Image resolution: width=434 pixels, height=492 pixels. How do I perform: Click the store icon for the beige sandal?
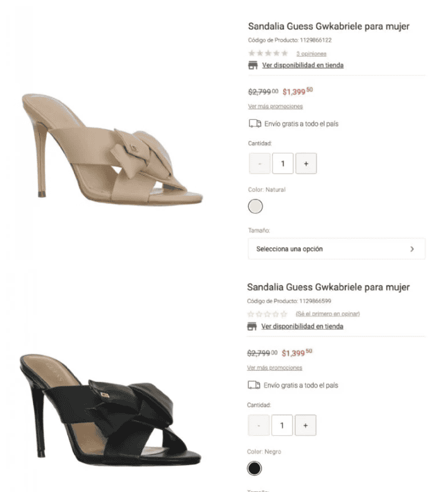(253, 65)
